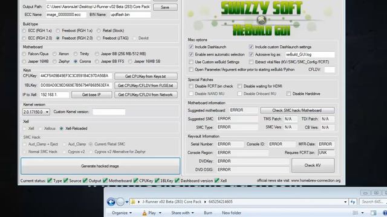Viewport: 387px width, 217px height.
Task: Enable Use Custom xeBuild Settings
Action: [191, 62]
